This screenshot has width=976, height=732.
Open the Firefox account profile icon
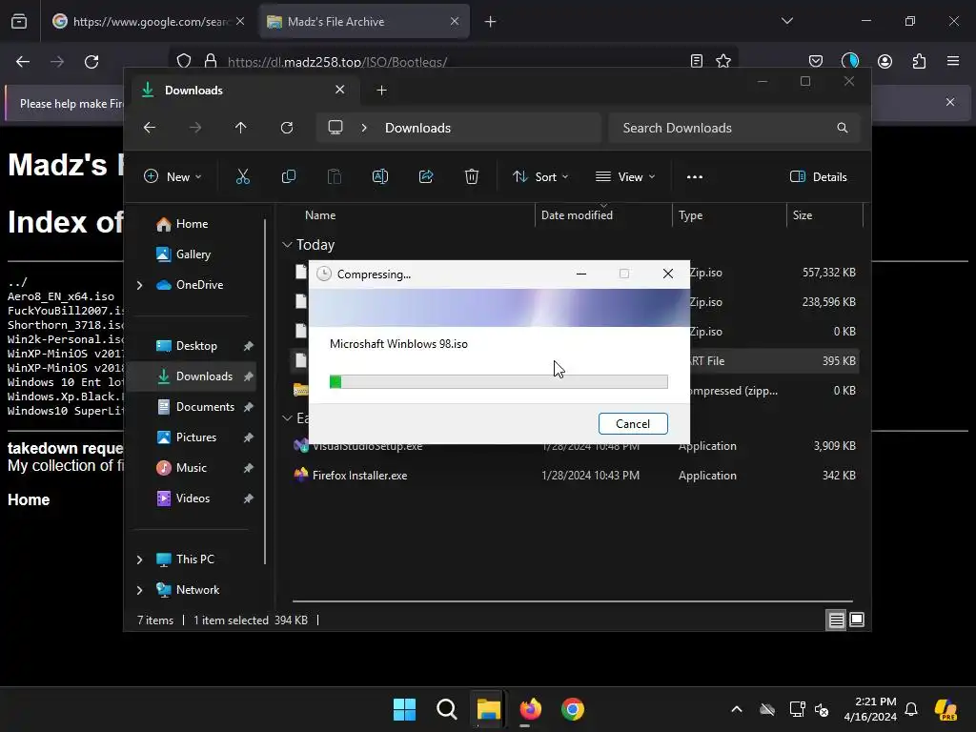click(884, 61)
